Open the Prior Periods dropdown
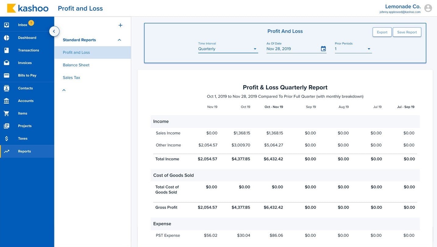This screenshot has width=437, height=247. point(353,49)
